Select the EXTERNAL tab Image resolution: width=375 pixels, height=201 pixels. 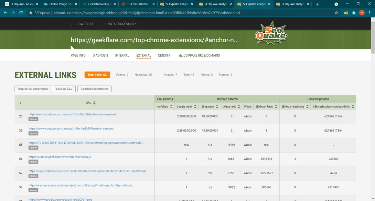coord(143,55)
